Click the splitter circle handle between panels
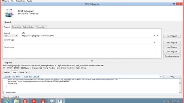The image size is (184, 103). click(x=92, y=61)
